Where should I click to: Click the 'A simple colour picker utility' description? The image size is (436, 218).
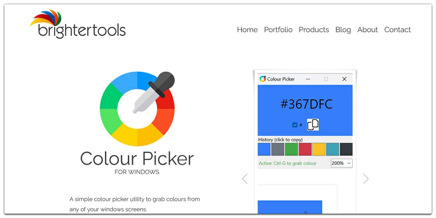point(135,204)
